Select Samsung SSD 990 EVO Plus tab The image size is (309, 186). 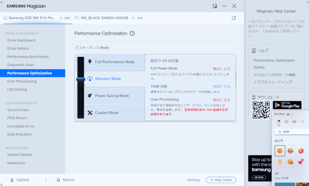pos(35,18)
